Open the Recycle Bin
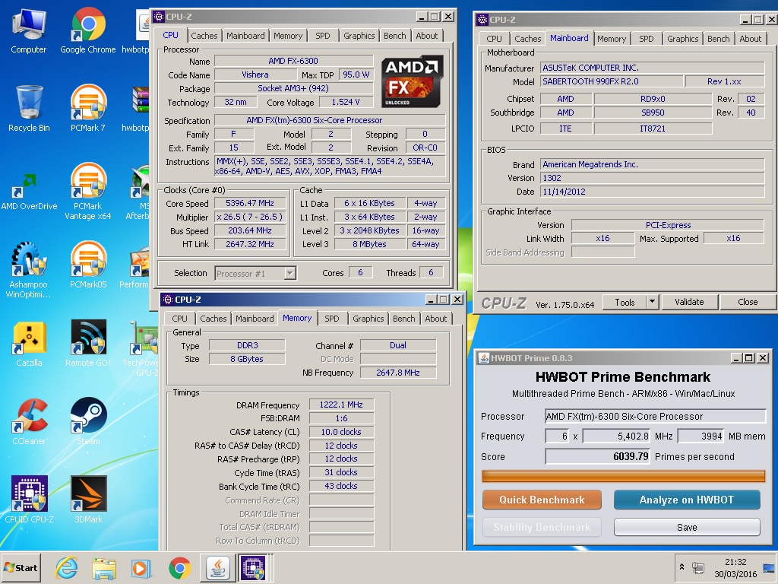This screenshot has height=584, width=778. [29, 109]
